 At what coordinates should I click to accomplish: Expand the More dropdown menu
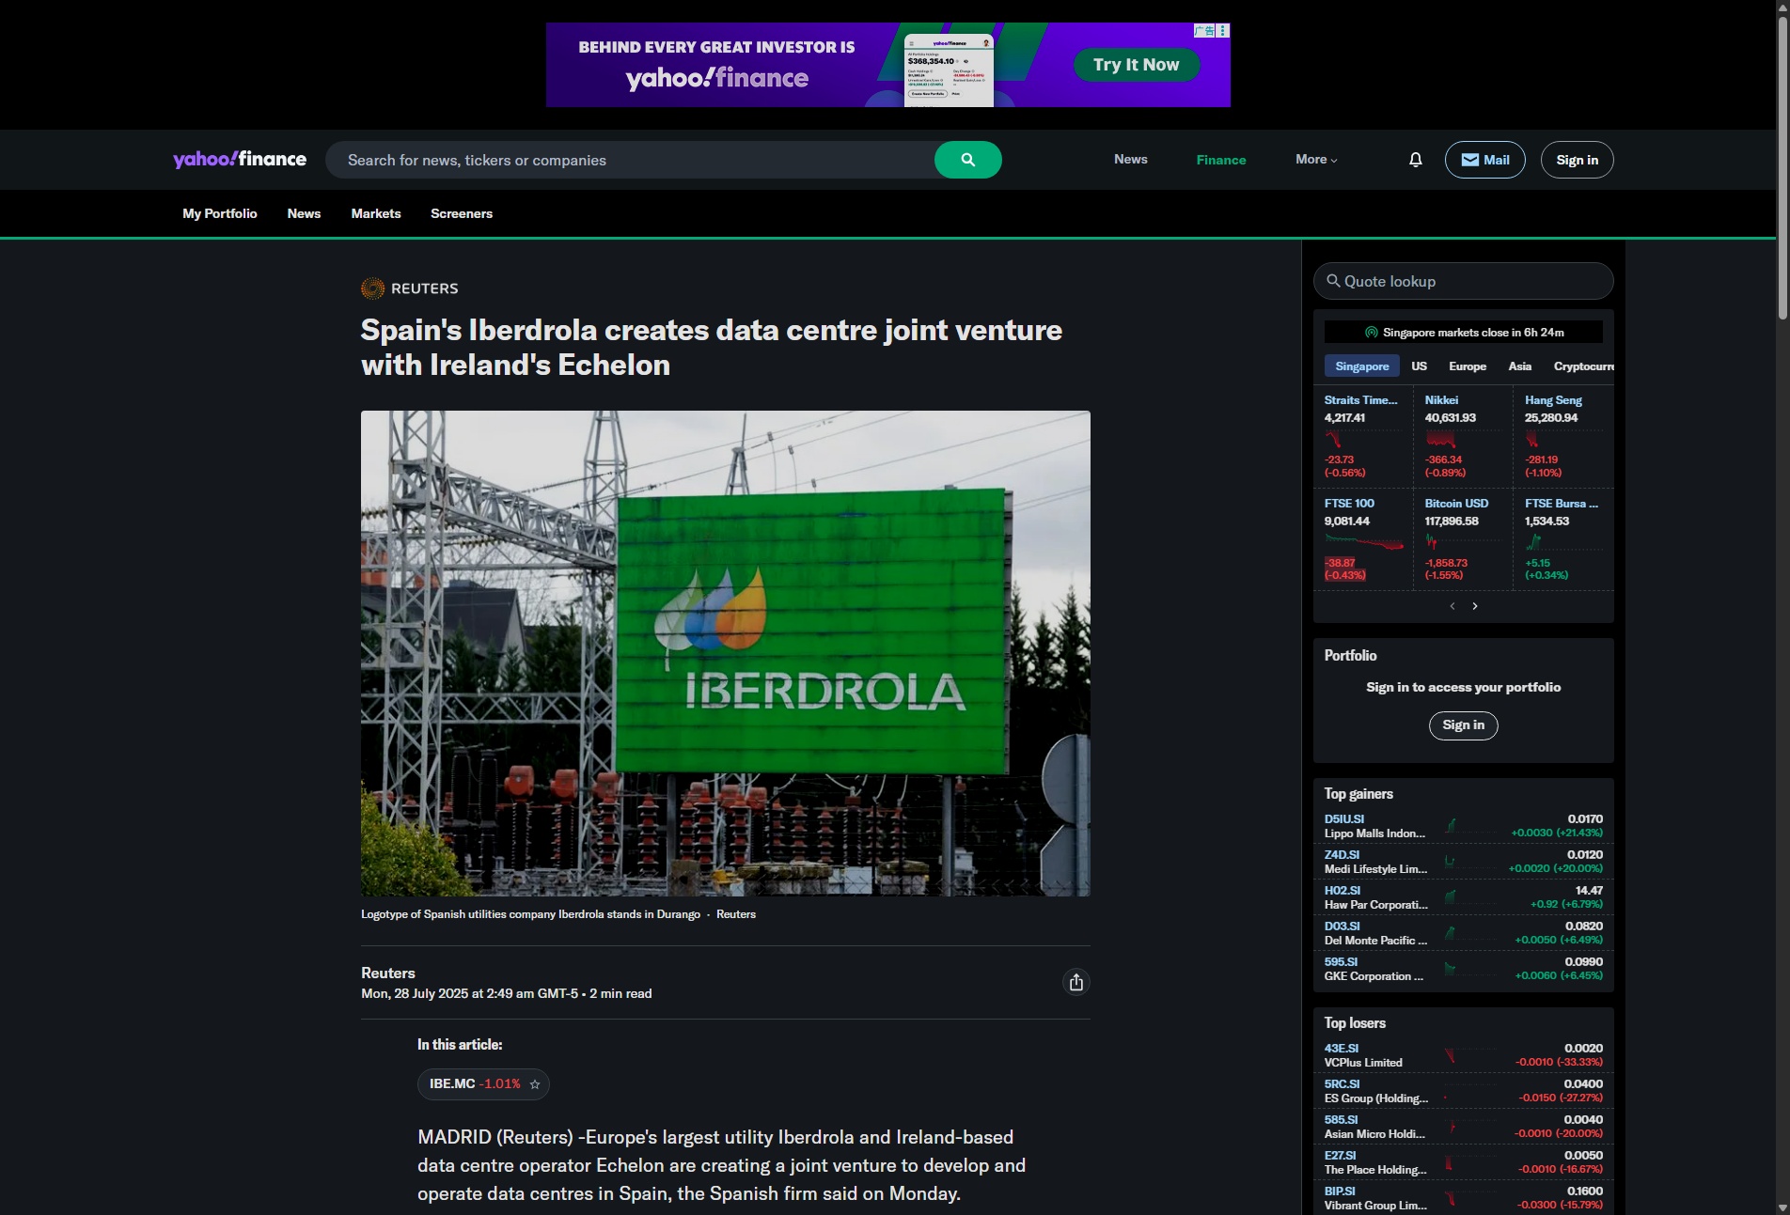(1316, 160)
